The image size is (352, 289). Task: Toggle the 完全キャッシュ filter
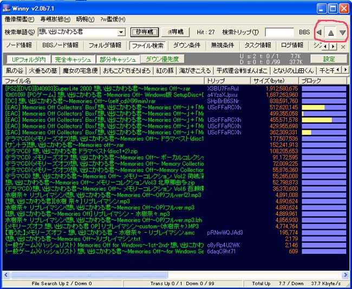click(73, 59)
